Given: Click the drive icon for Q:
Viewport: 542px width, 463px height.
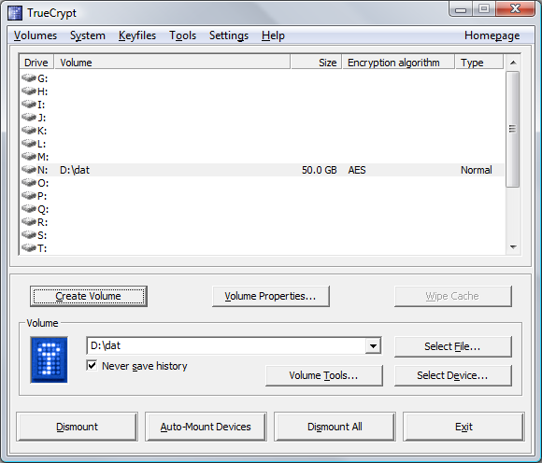Looking at the screenshot, I should (x=29, y=209).
